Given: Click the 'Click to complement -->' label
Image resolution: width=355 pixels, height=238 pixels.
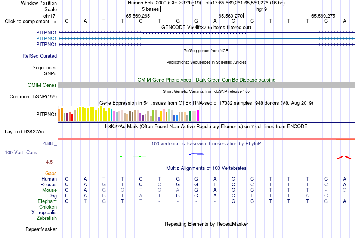Looking at the screenshot, I should pos(31,22).
